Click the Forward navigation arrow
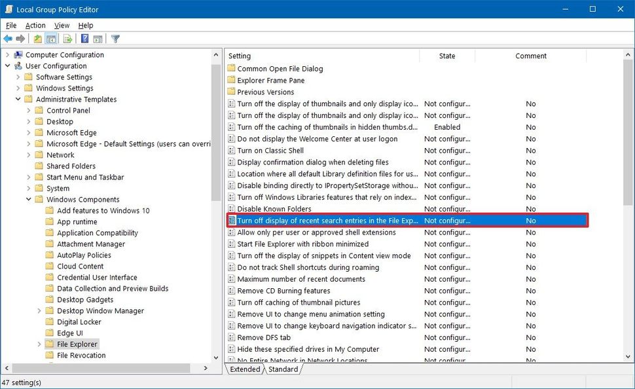Viewport: 635px width, 389px height. click(x=20, y=38)
